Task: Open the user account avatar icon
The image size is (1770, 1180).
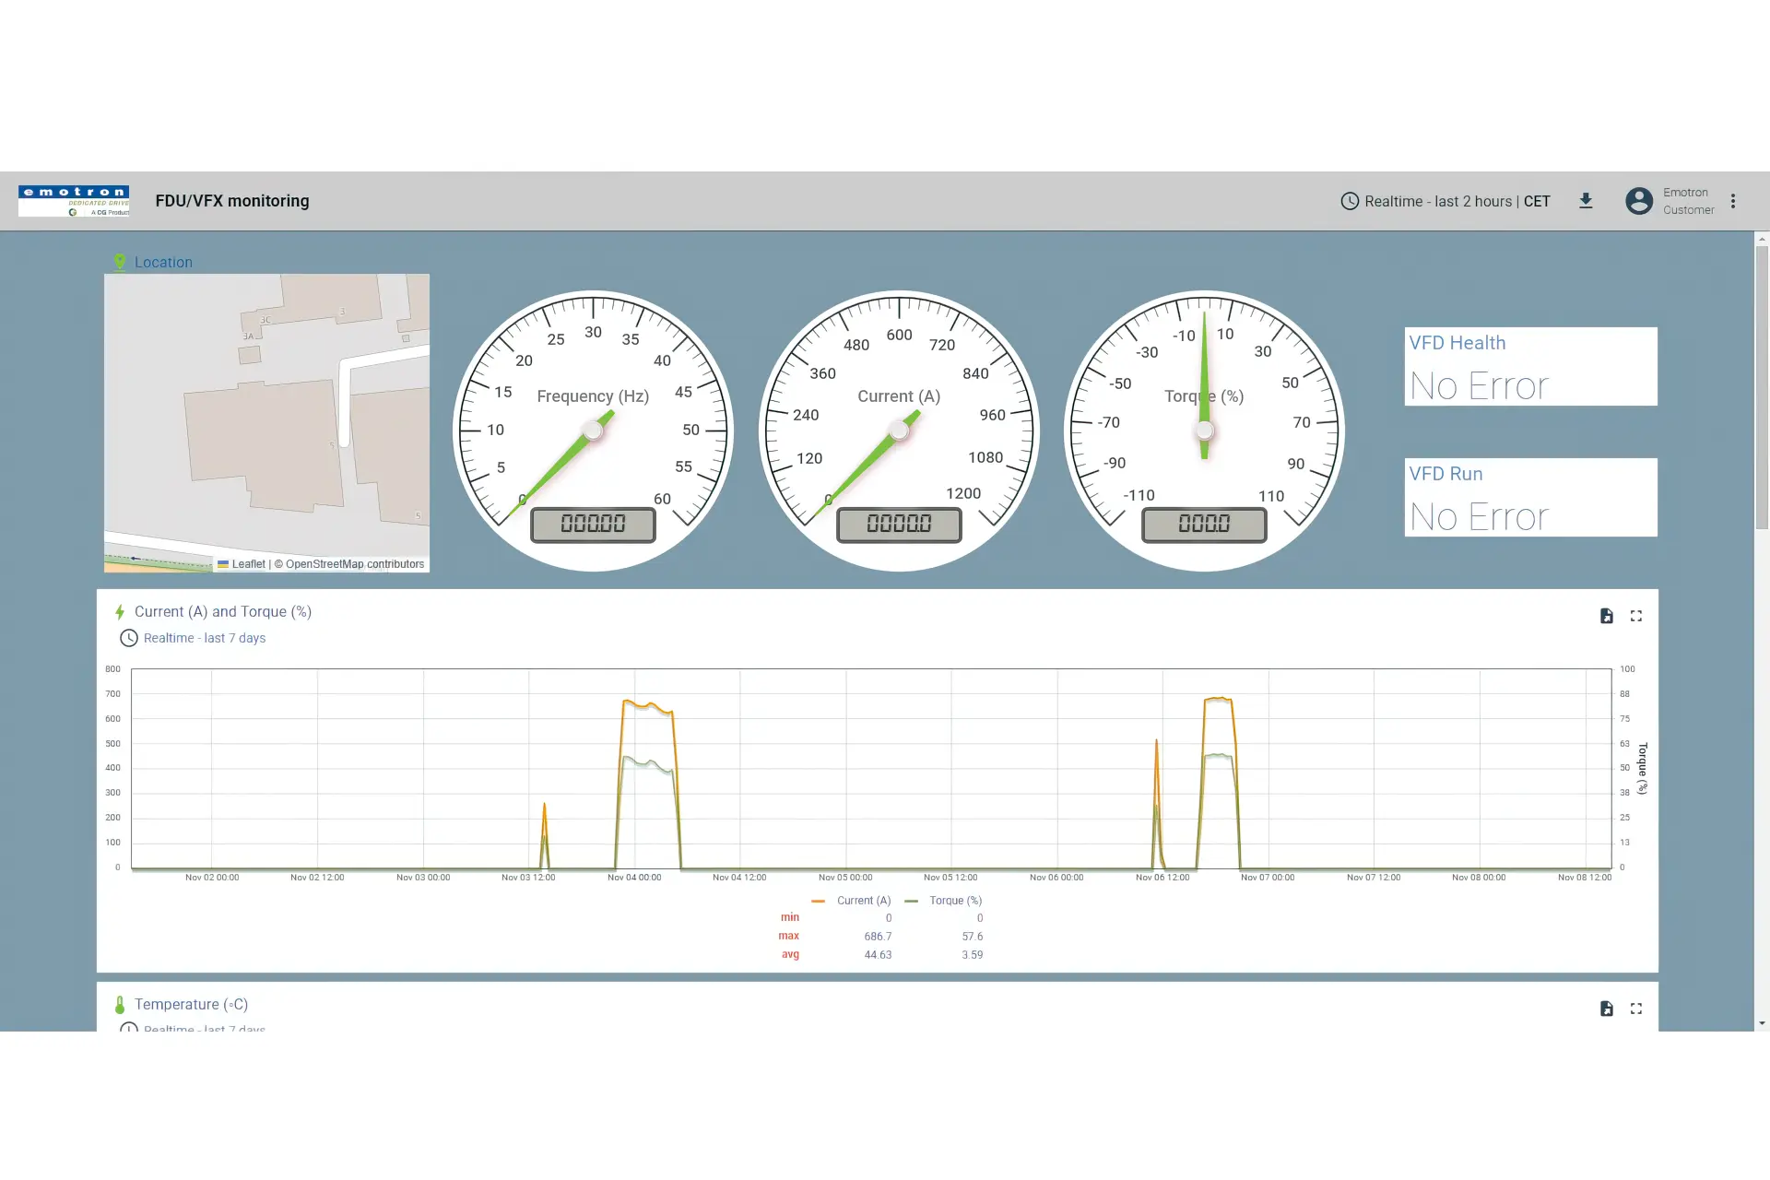Action: (1638, 201)
